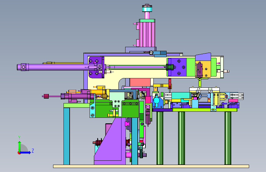
Task: Select the cyan left frame leg
Action: [x=67, y=136]
